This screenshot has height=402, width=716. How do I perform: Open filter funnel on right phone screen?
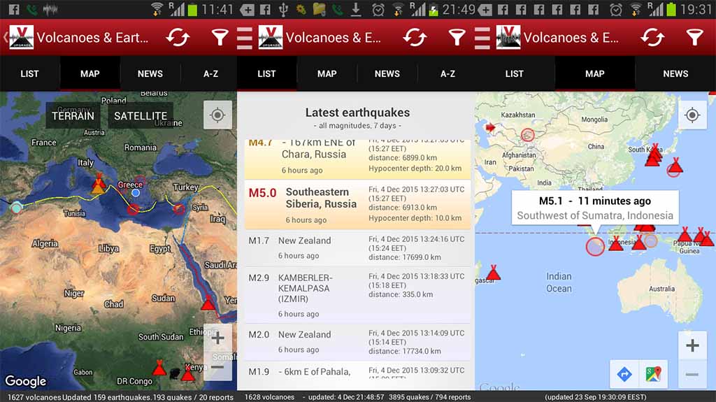[x=694, y=38]
